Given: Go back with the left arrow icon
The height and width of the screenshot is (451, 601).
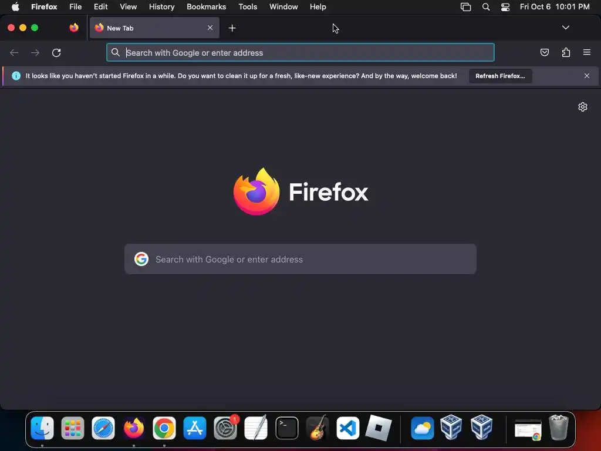Looking at the screenshot, I should point(14,52).
